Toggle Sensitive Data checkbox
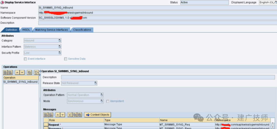 point(66,59)
